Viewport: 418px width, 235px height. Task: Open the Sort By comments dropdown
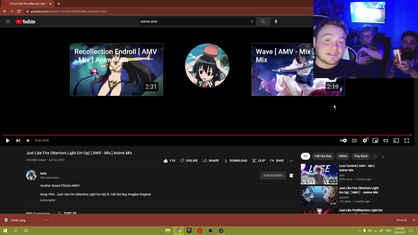coord(67,213)
